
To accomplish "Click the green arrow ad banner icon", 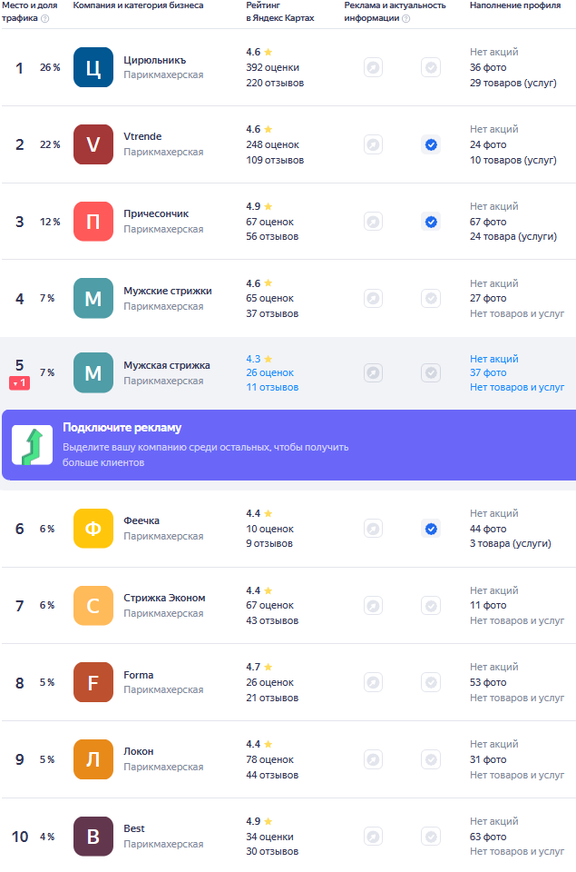I will pyautogui.click(x=33, y=445).
